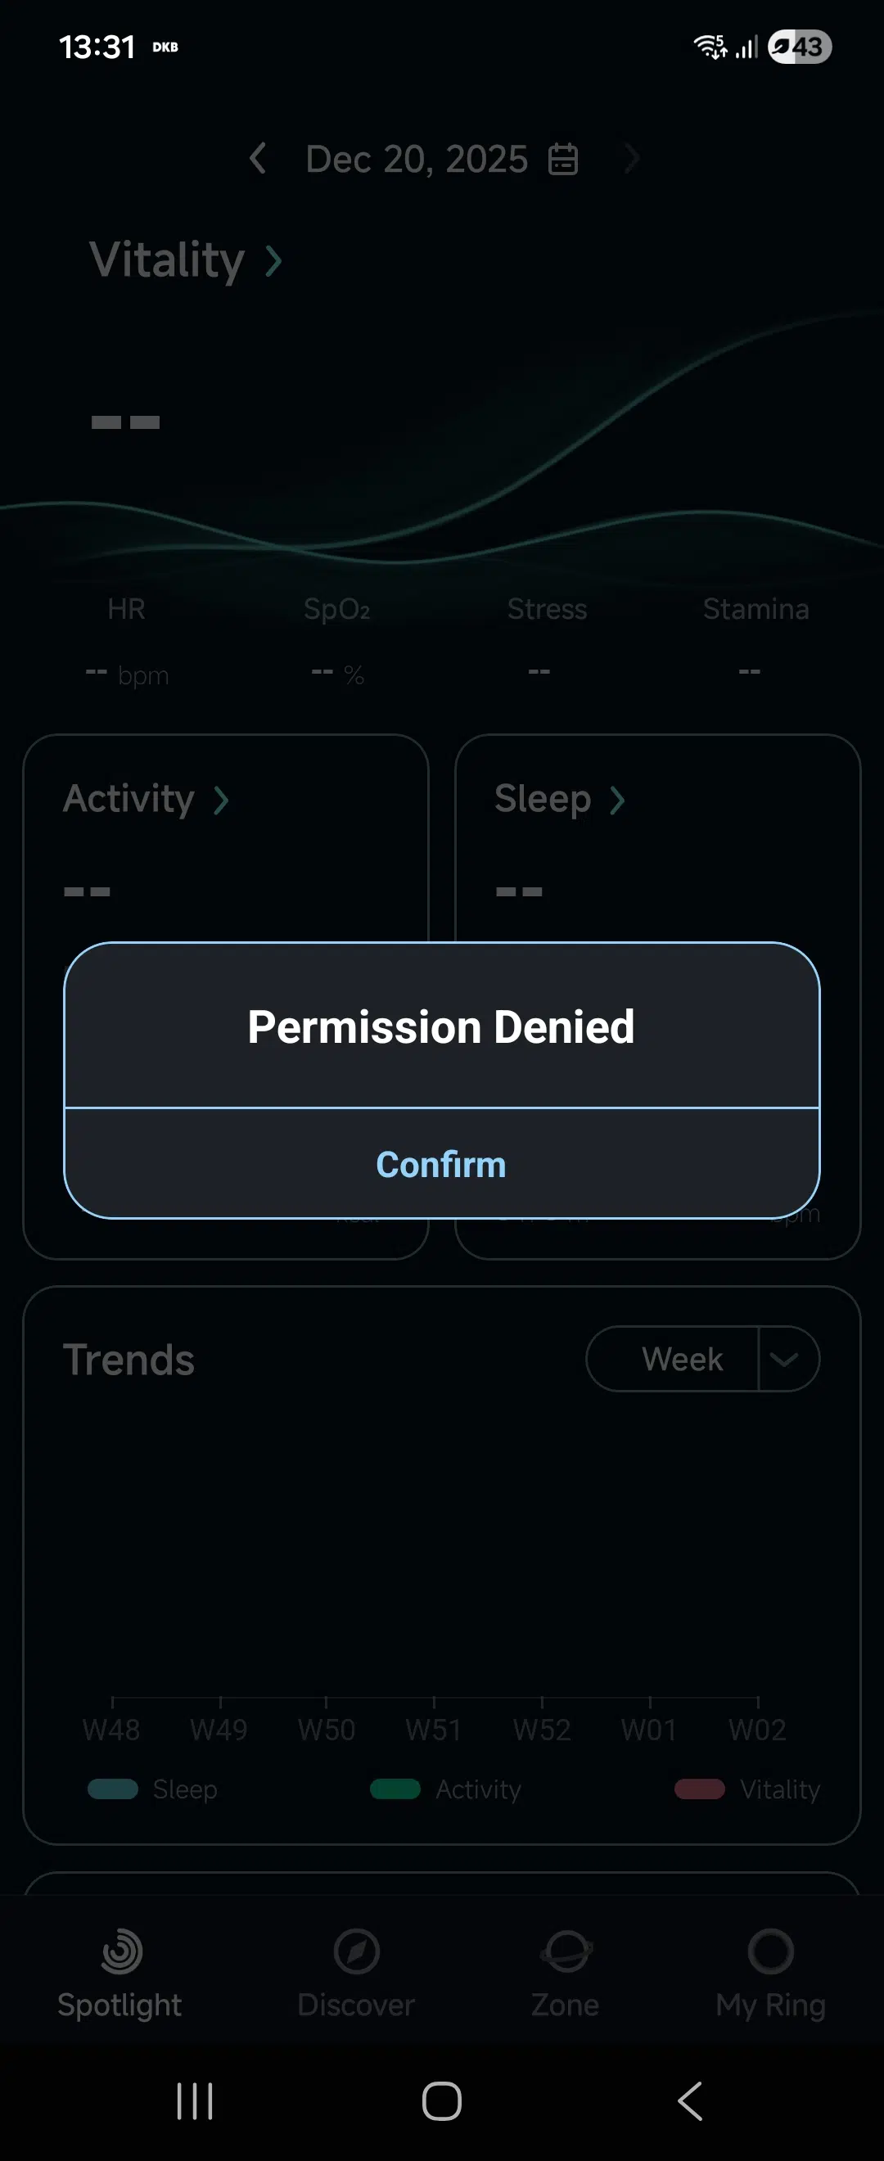Viewport: 884px width, 2161px height.
Task: Tap Confirm in Permission Denied dialog
Action: point(441,1164)
